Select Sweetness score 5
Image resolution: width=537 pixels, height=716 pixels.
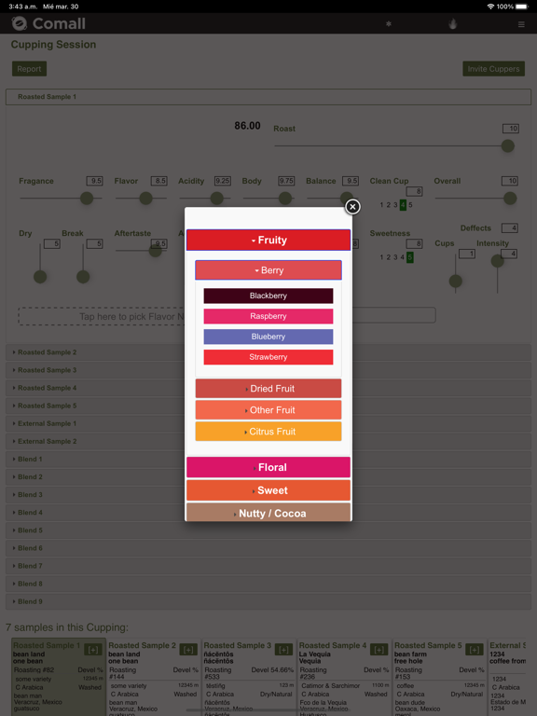(x=410, y=257)
